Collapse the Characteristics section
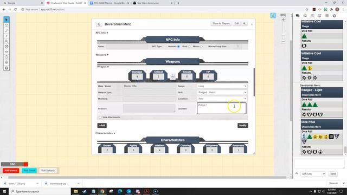The image size is (347, 195). pos(105,133)
